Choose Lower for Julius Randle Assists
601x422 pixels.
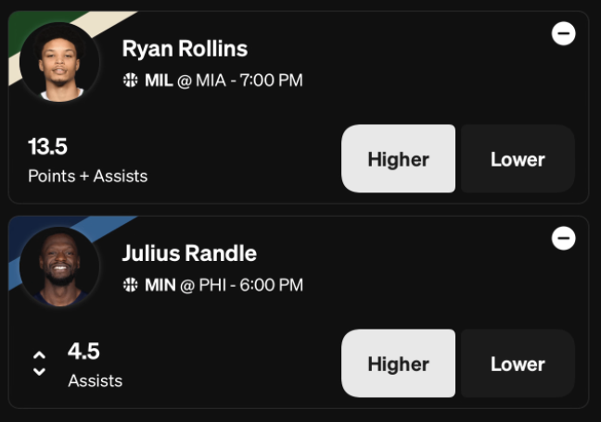click(518, 364)
